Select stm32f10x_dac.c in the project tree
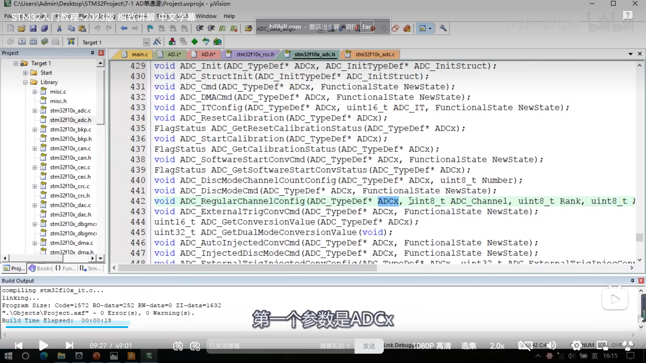Image resolution: width=646 pixels, height=363 pixels. point(70,205)
